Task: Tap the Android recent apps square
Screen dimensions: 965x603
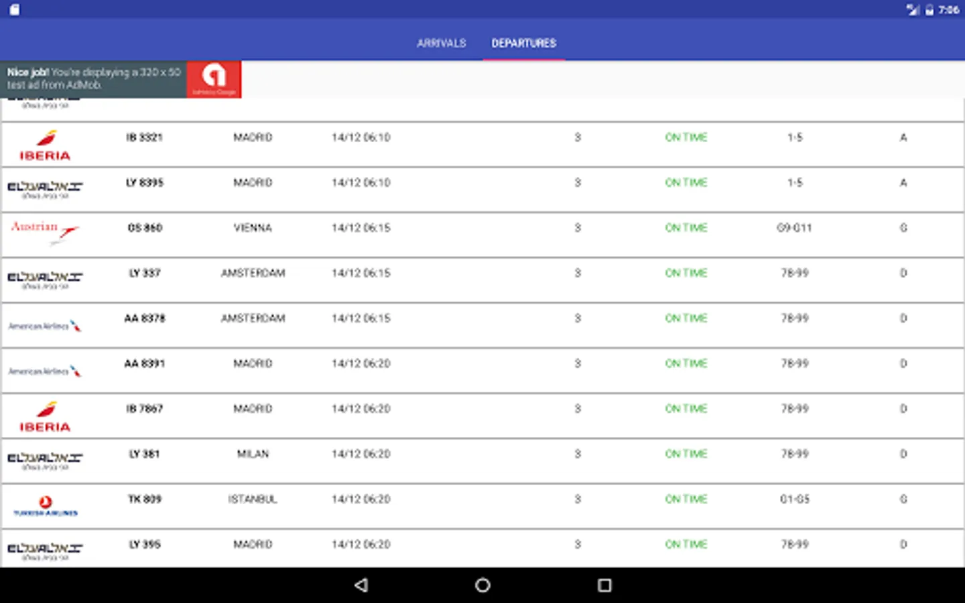Action: pyautogui.click(x=604, y=585)
